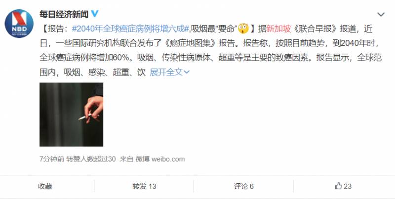The height and width of the screenshot is (199, 395).
Task: Click the NBD profile avatar
Action: coord(19,24)
